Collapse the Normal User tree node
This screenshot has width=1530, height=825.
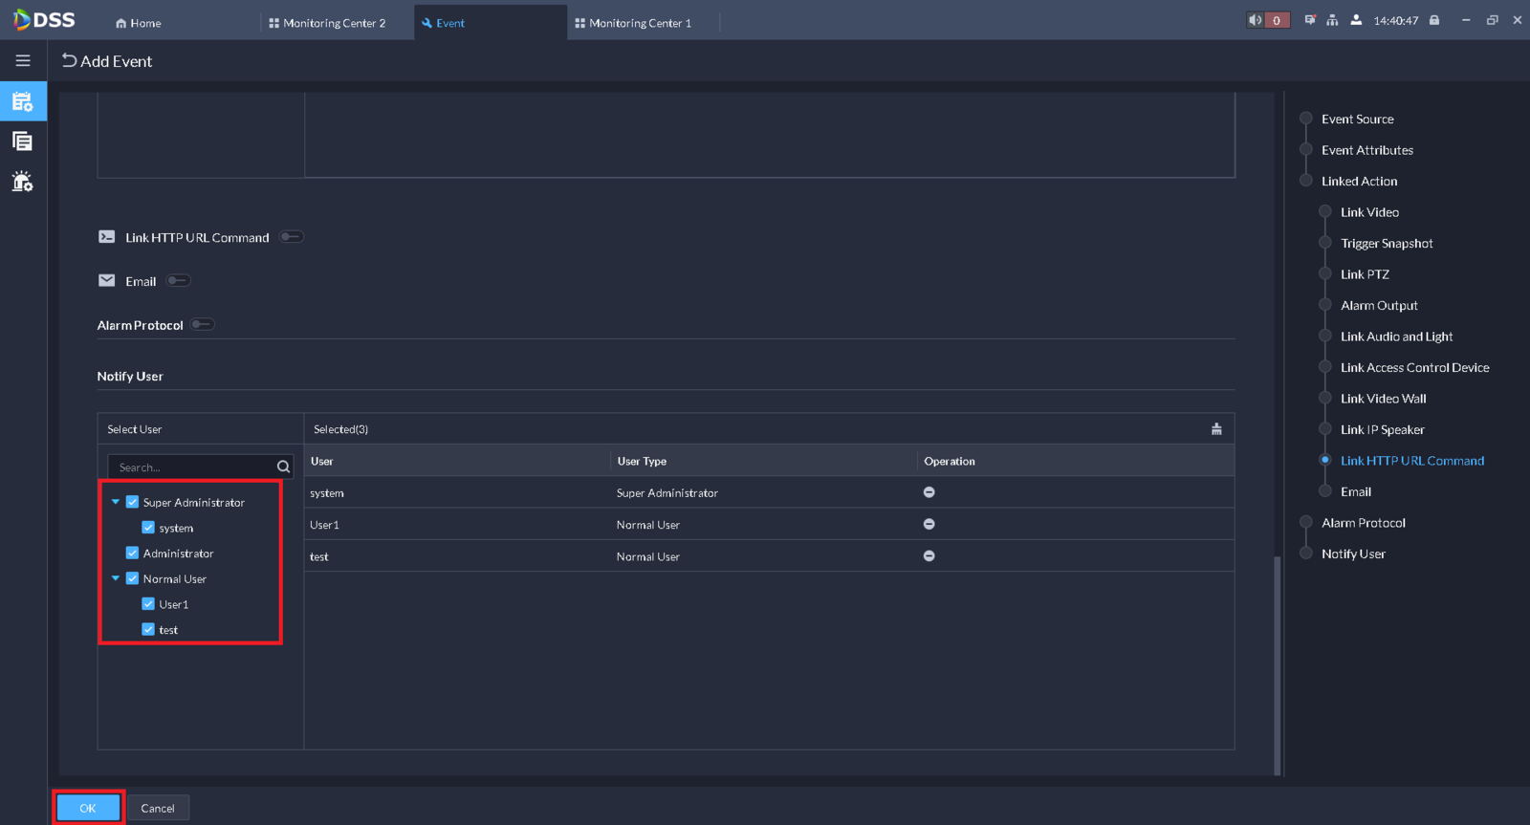[x=116, y=578]
